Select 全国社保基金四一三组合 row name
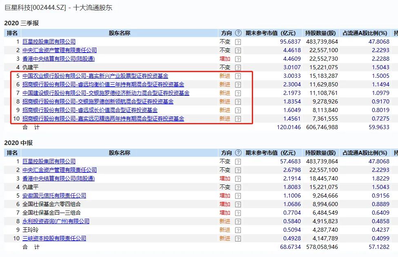Screen dimensions: 398x257 click(51, 213)
